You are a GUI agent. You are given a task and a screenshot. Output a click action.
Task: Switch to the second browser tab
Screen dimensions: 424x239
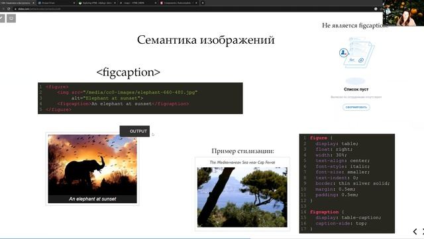[56, 3]
